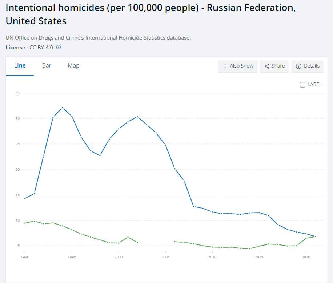Click the less-than share symbol near Share
Viewport: 333px width, 283px height.
[266, 66]
